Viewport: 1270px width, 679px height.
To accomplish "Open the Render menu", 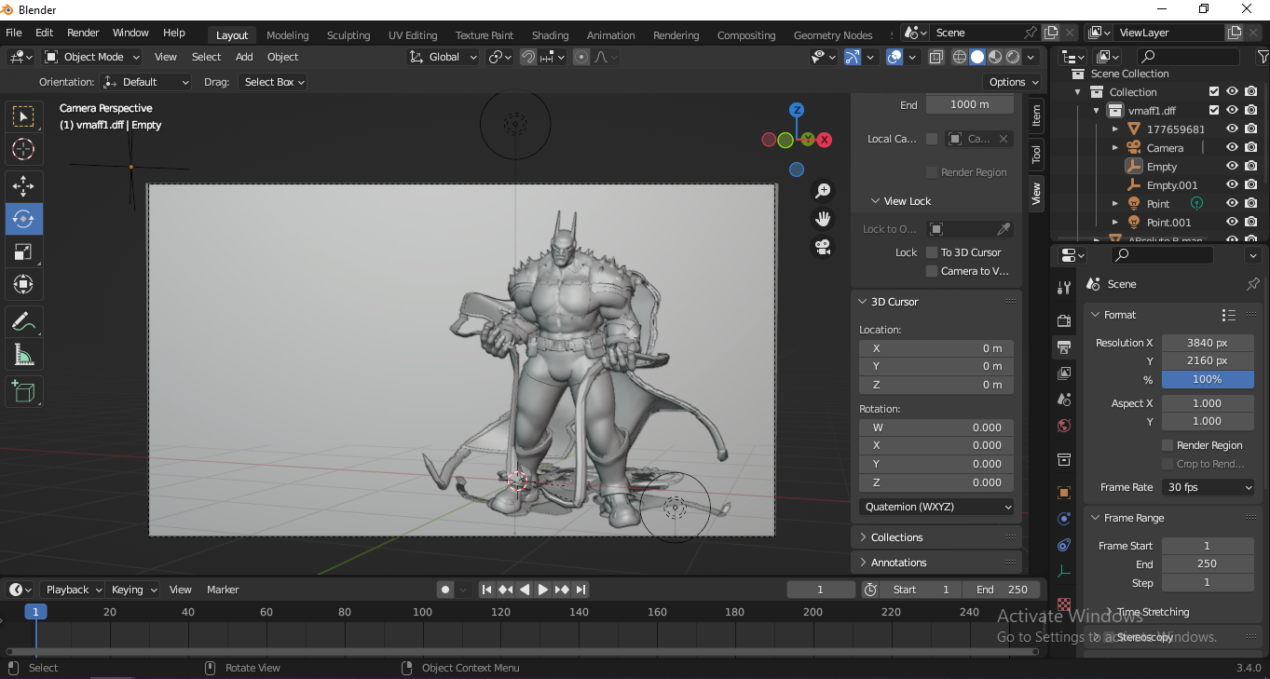I will pos(83,33).
